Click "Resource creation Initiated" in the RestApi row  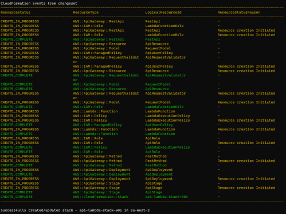point(246,30)
